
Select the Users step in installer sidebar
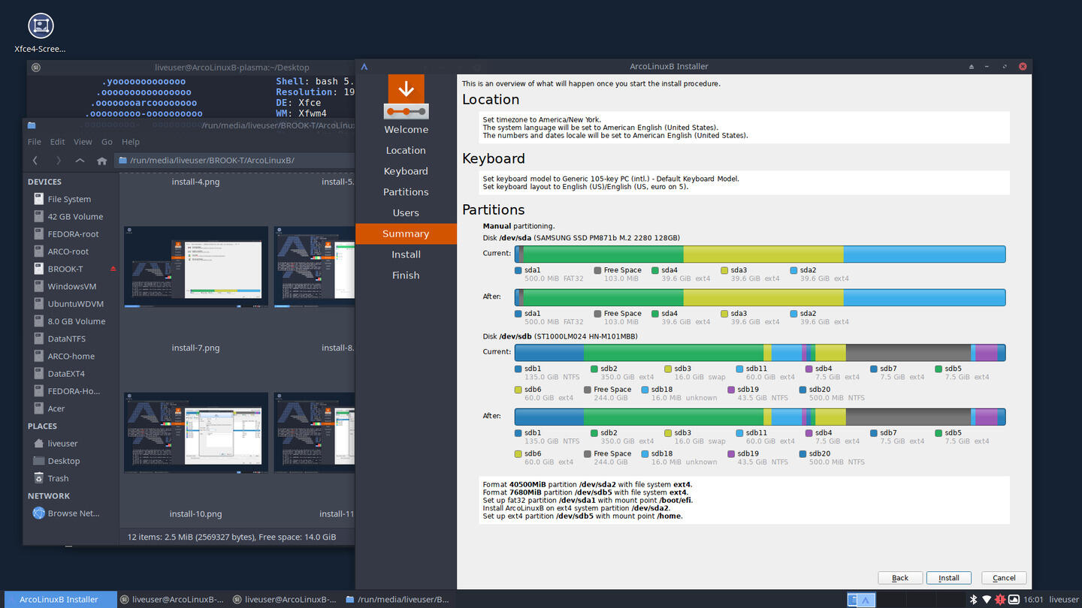pos(406,213)
